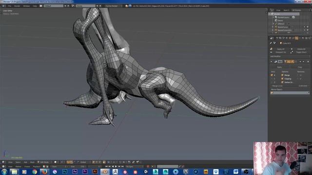
Task: Click the Viewport Vis button
Action: 280,52
